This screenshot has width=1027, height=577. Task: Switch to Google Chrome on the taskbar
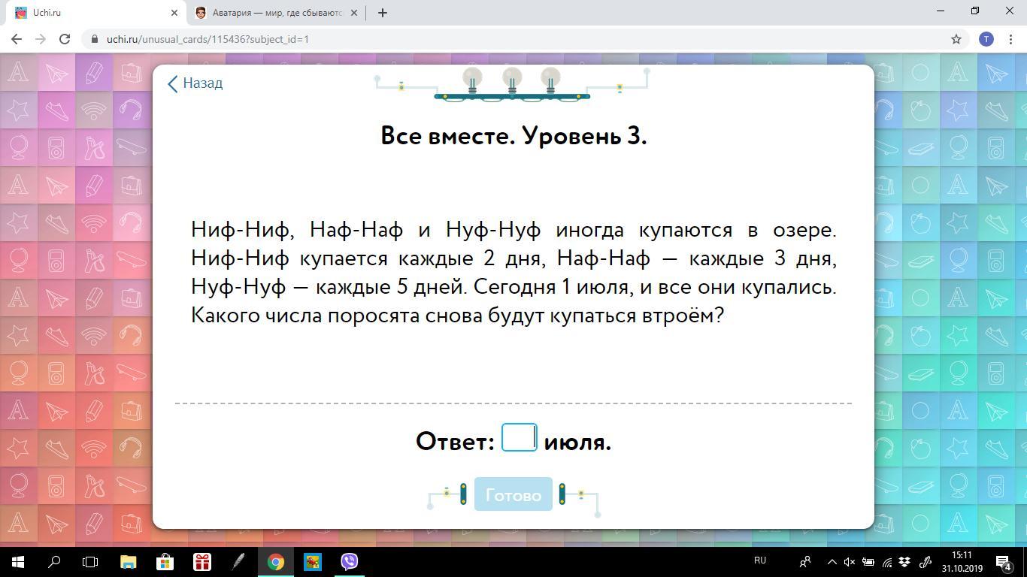(x=275, y=561)
